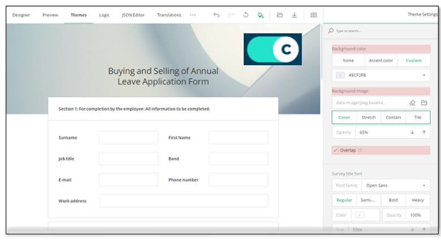441x240 pixels.
Task: Open the Translations tab
Action: coord(169,15)
